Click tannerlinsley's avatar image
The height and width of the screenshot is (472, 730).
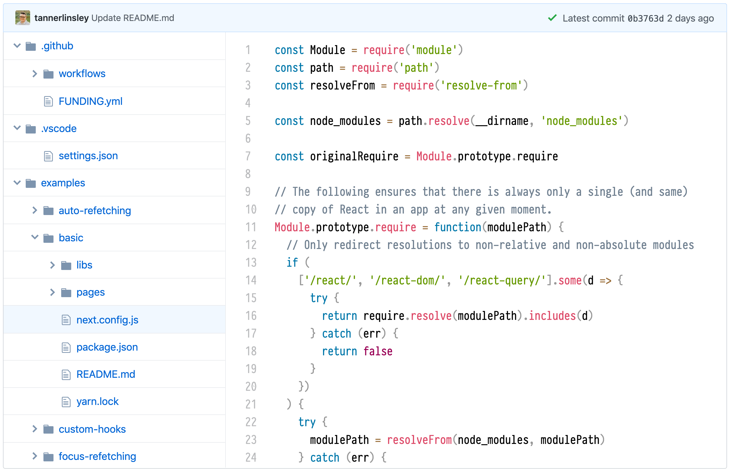click(22, 18)
